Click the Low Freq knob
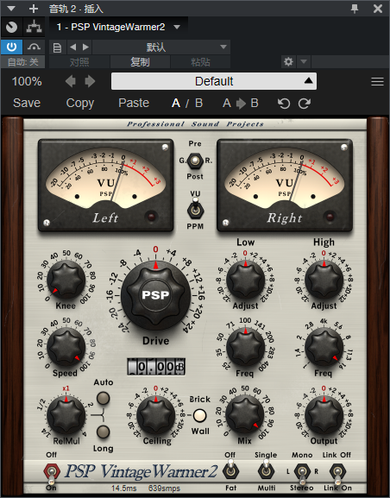Image resolution: width=390 pixels, height=498 pixels. click(x=246, y=347)
